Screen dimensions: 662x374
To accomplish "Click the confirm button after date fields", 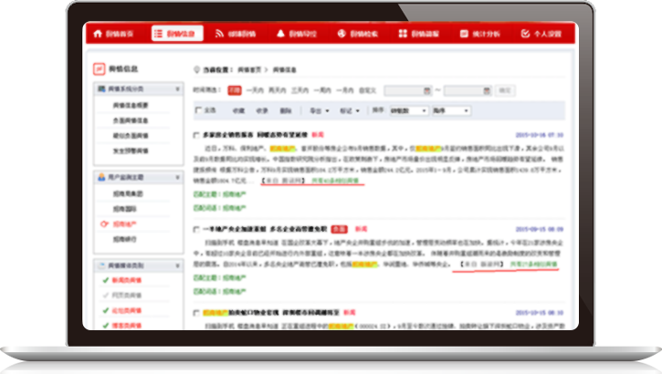I will point(505,90).
